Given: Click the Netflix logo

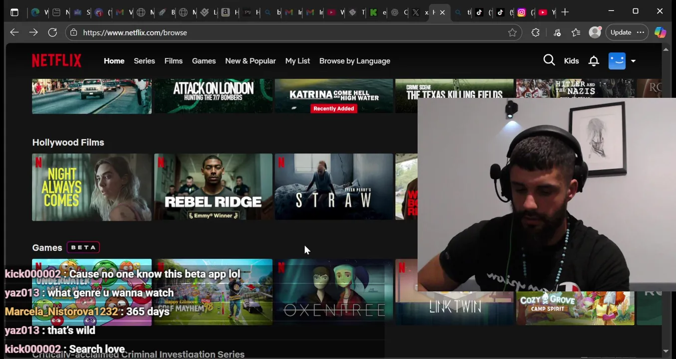Looking at the screenshot, I should click(56, 61).
